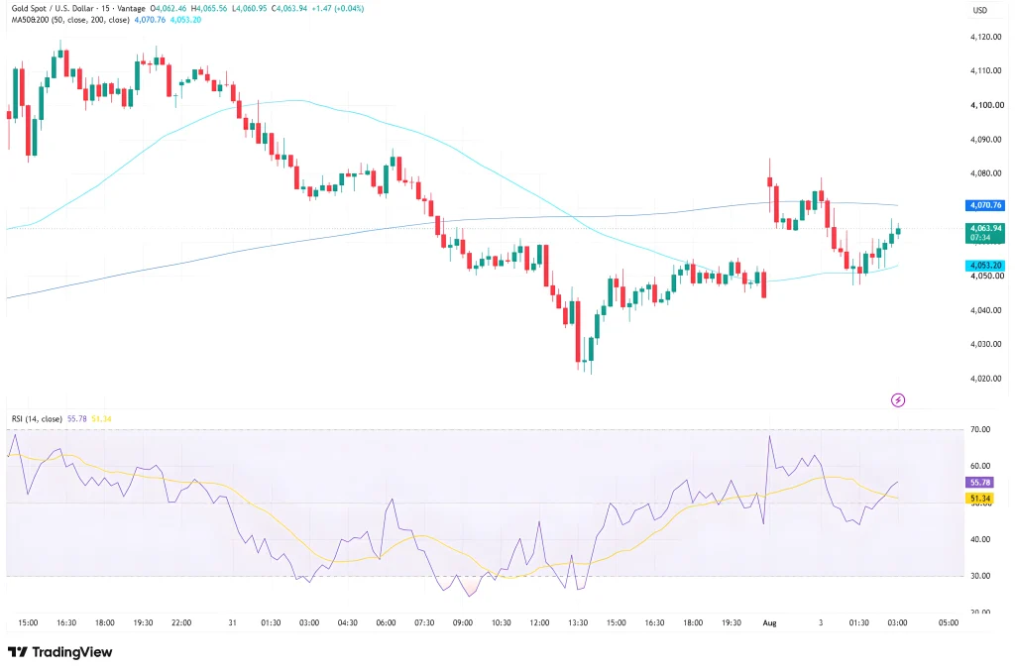
Task: Click the high value H4,065.56 in the header
Action: click(x=209, y=8)
